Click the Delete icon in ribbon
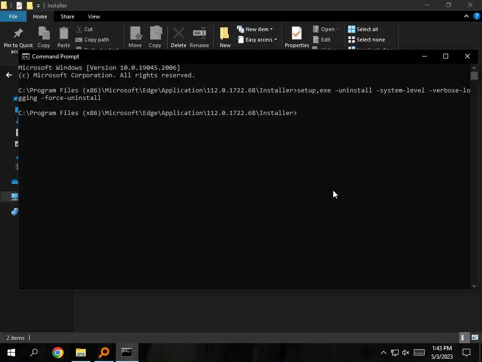The width and height of the screenshot is (482, 362). [x=178, y=37]
